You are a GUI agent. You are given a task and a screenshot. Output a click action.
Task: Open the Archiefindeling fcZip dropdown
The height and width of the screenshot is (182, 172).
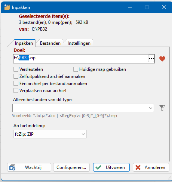click(50, 134)
